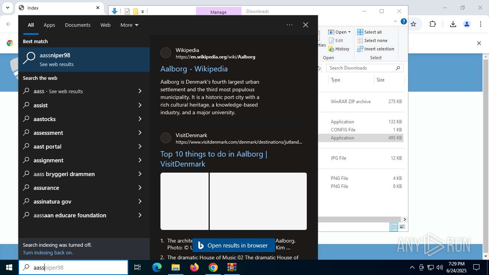Open best match aassniper98 web results
Screen dimensions: 489x275
click(x=84, y=60)
